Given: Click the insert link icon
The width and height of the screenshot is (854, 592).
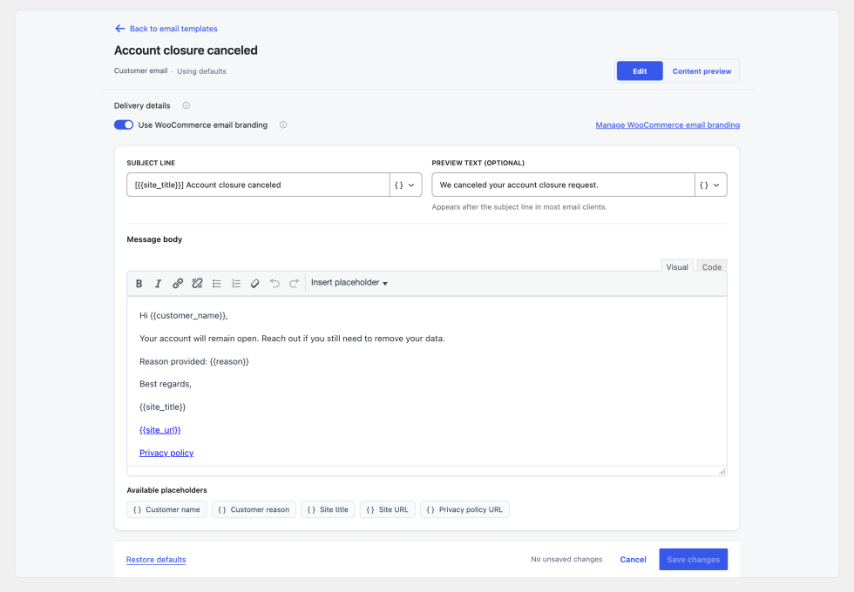Looking at the screenshot, I should click(x=178, y=284).
